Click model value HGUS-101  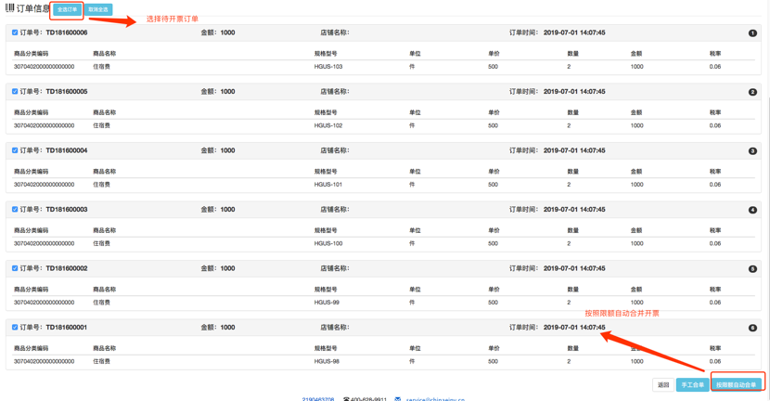328,185
